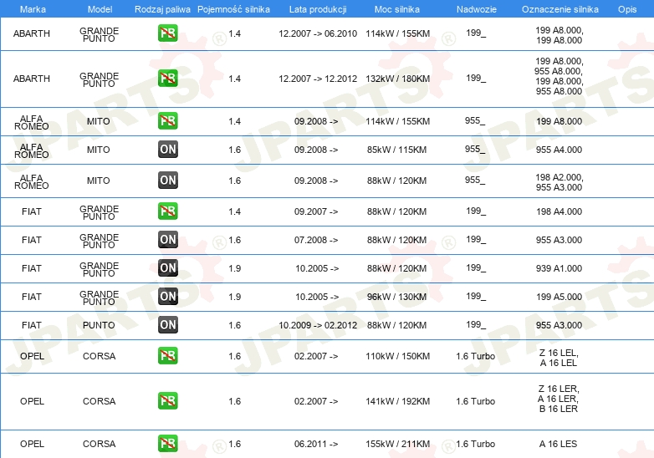The image size is (654, 458).
Task: Click ON diesel icon in Mito 85kW row
Action: tap(167, 150)
